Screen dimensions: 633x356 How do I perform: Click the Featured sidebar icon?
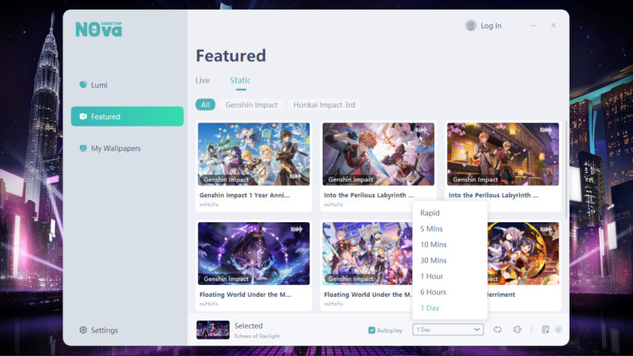tap(83, 116)
